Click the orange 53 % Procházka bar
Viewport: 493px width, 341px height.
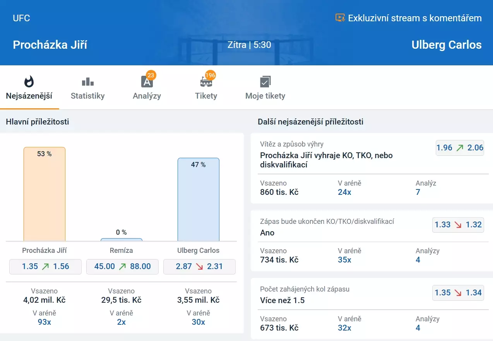point(45,194)
